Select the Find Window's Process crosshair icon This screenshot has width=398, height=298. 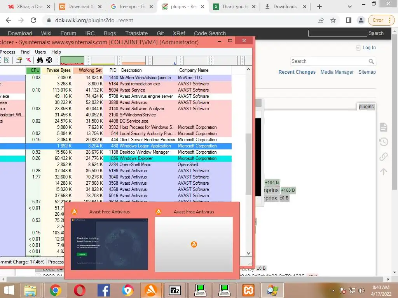(49, 60)
